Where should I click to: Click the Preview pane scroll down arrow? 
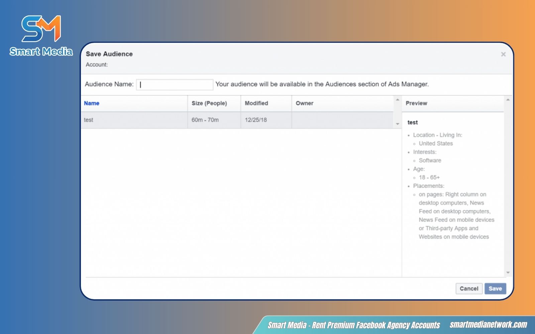coord(508,273)
